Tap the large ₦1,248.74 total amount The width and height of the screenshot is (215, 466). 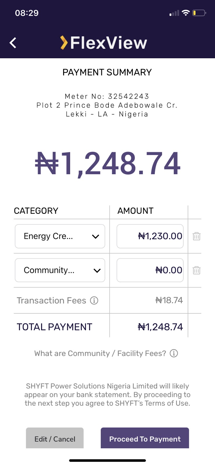click(x=108, y=164)
